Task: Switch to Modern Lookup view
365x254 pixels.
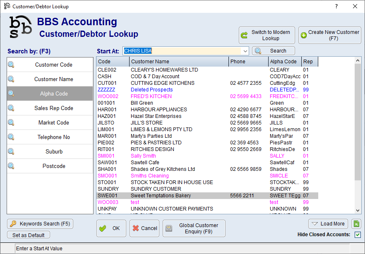Action: click(266, 35)
